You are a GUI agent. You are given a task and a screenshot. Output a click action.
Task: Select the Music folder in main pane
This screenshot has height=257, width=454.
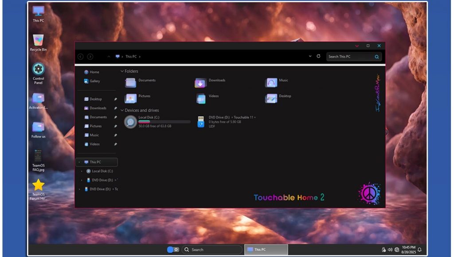click(x=277, y=82)
